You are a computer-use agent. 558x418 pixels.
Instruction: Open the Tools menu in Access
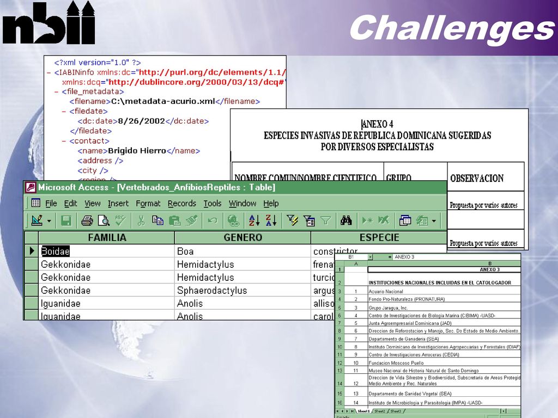(x=213, y=204)
